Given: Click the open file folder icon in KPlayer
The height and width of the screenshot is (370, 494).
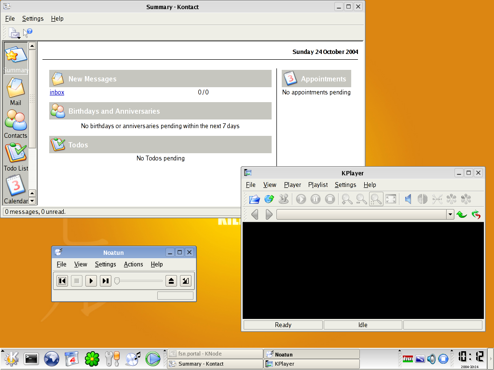Looking at the screenshot, I should [254, 199].
